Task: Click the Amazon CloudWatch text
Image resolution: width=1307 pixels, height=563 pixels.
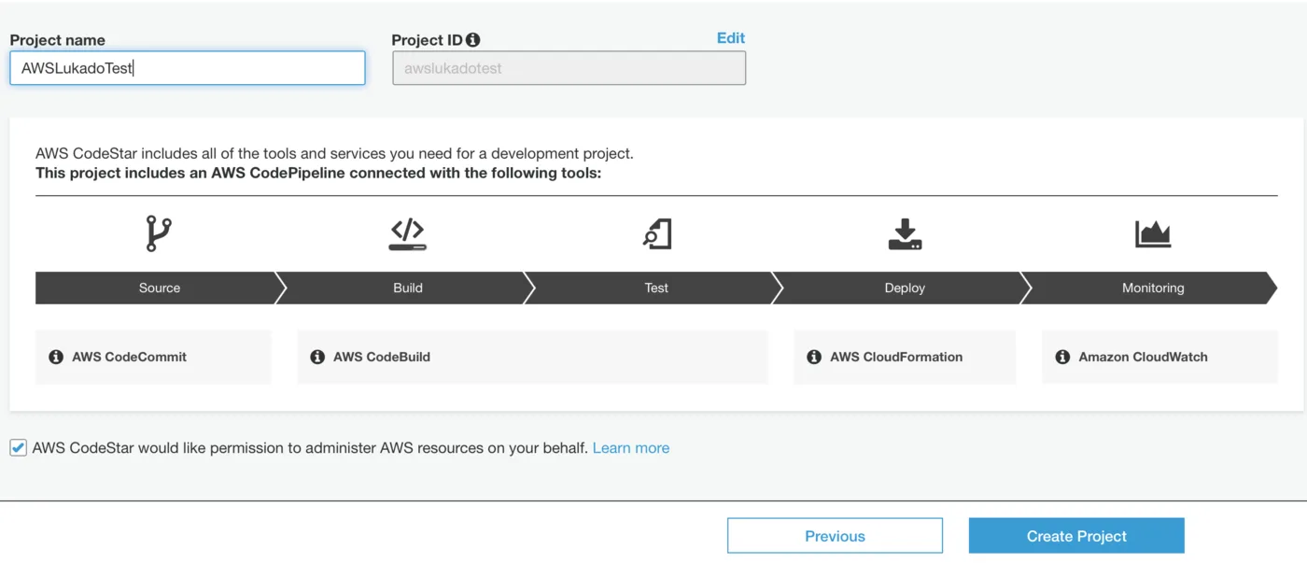Action: [1143, 357]
